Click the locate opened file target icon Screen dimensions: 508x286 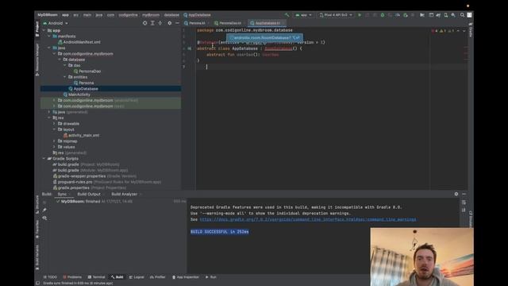click(144, 23)
